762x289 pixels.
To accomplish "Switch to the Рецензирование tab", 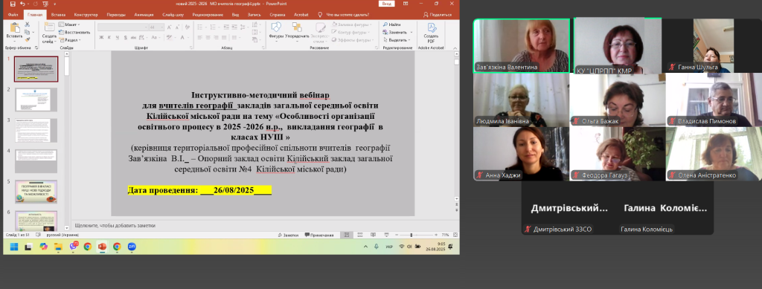I will point(208,15).
